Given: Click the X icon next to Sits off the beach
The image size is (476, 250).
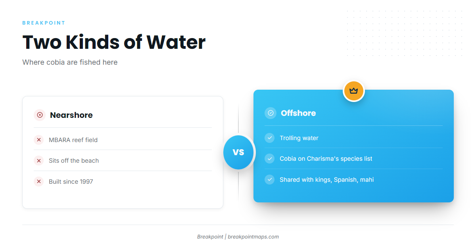Looking at the screenshot, I should click(x=39, y=161).
